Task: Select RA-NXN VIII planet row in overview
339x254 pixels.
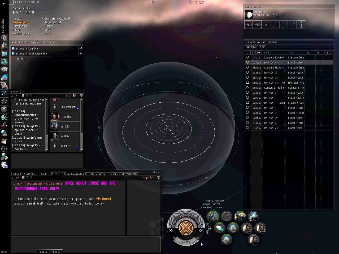Action: (289, 128)
